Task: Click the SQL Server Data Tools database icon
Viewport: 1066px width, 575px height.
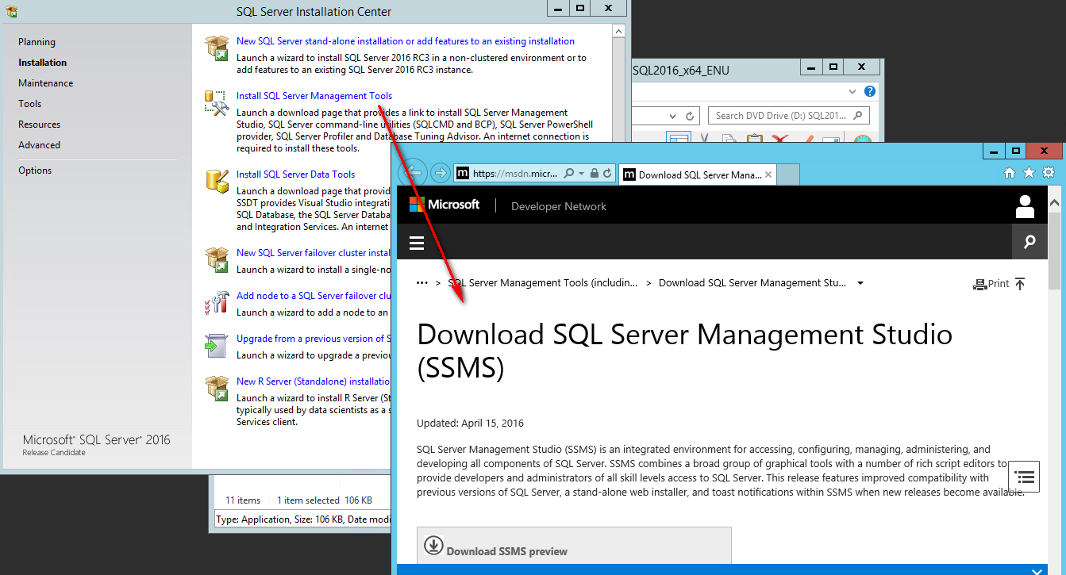Action: click(x=217, y=180)
